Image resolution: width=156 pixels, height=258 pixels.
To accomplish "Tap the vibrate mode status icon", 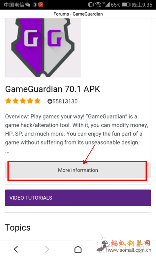I will (x=90, y=5).
